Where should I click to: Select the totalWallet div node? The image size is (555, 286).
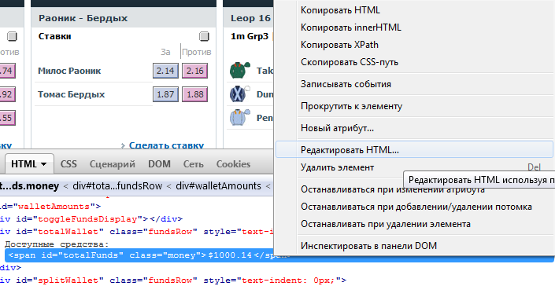tap(136, 232)
